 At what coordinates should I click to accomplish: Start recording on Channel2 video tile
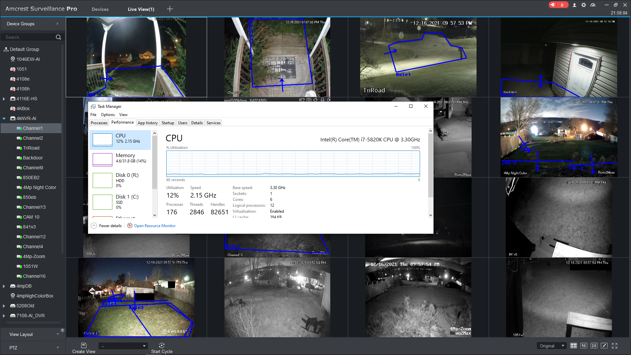(302, 100)
